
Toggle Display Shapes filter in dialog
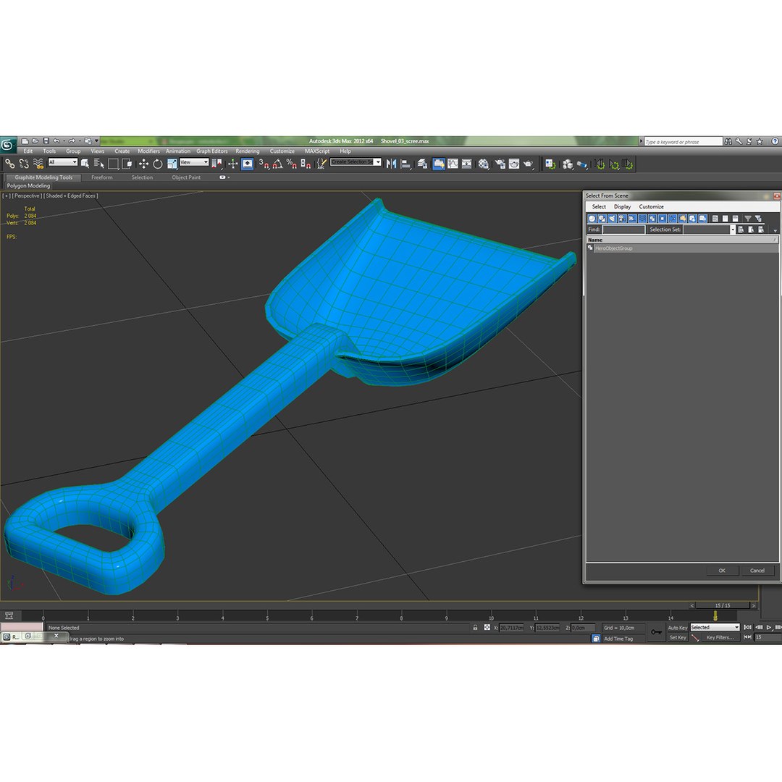[x=602, y=219]
